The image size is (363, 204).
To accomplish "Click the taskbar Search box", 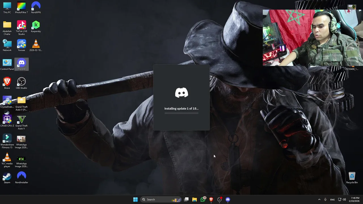I will pos(161,199).
